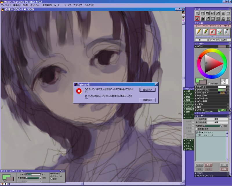Screen dimensions: 232x186
Task: Toggle visibility of キャンバス layer
Action: [x=200, y=135]
